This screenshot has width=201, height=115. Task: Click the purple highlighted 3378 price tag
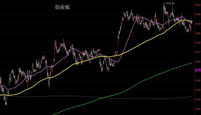[198, 70]
